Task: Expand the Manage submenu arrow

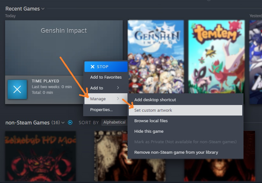Action: pyautogui.click(x=118, y=99)
